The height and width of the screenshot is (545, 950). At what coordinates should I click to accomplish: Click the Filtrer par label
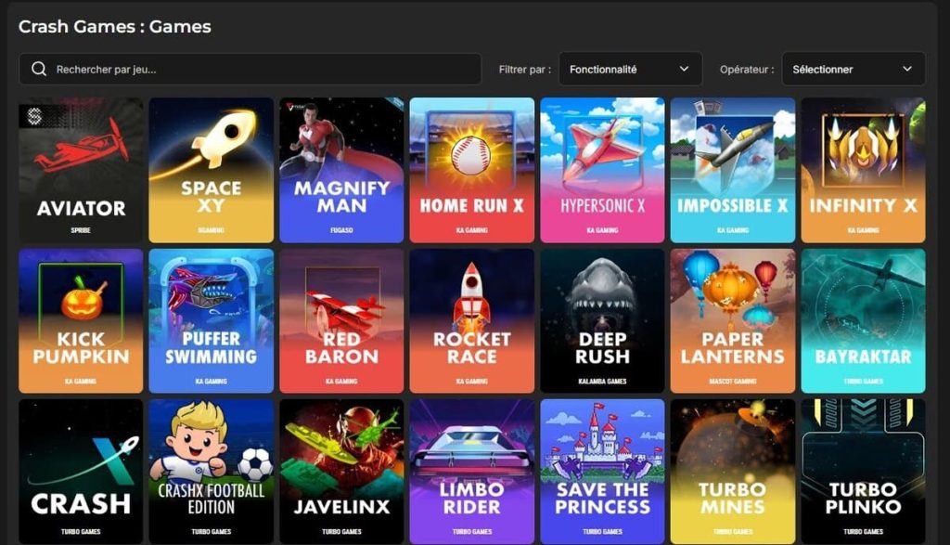525,69
